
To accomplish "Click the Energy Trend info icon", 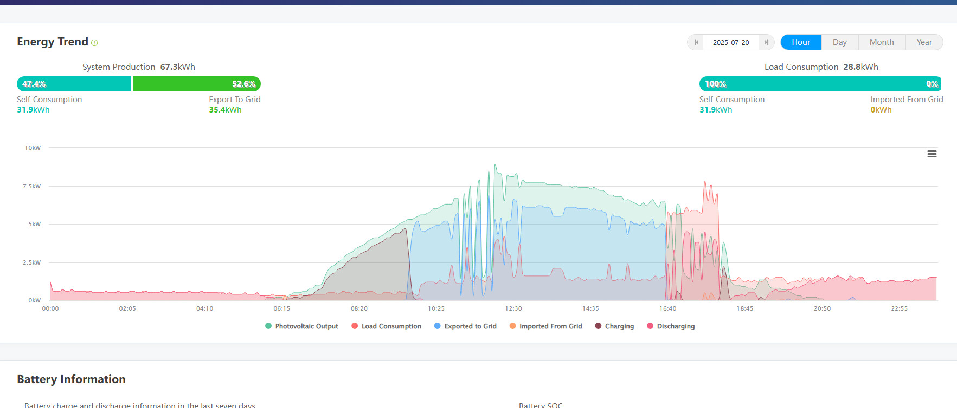I will click(94, 43).
